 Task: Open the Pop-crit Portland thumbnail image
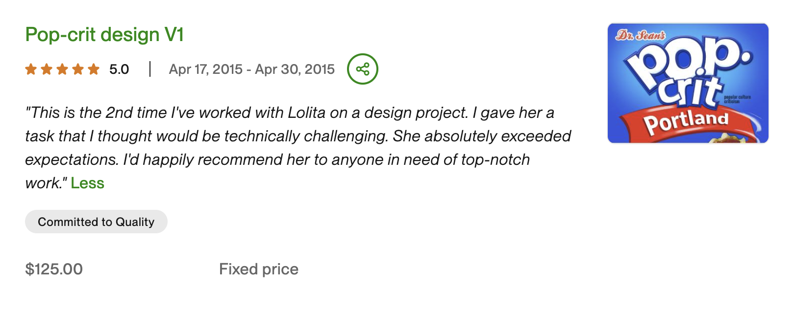[688, 83]
